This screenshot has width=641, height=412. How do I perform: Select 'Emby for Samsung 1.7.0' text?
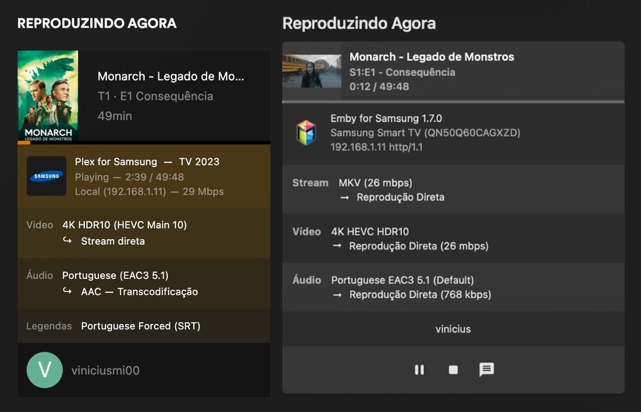pos(386,118)
